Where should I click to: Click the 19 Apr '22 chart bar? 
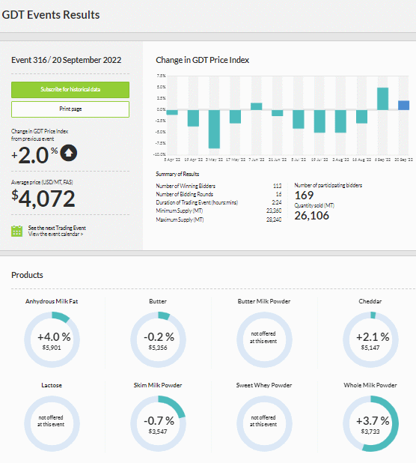coord(193,118)
